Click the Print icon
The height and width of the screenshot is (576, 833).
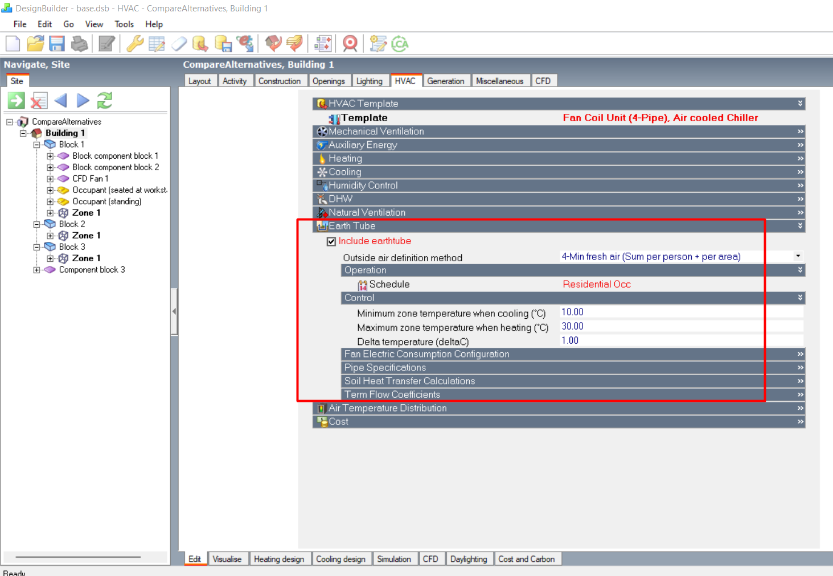80,44
